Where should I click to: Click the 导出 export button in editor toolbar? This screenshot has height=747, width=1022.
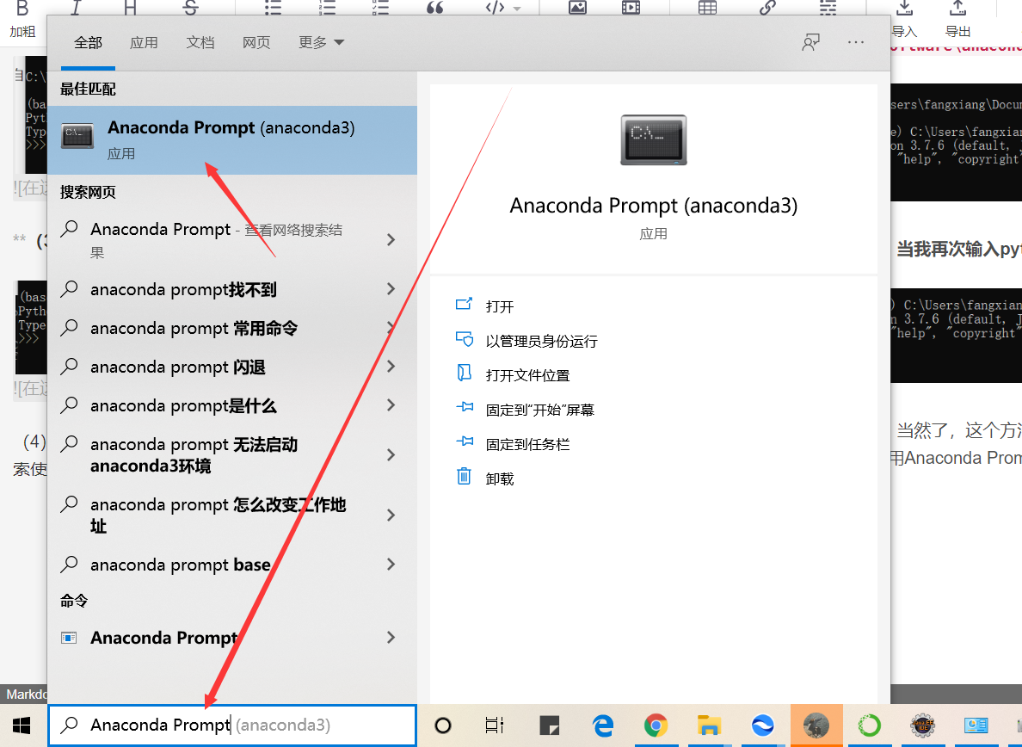coord(957,19)
